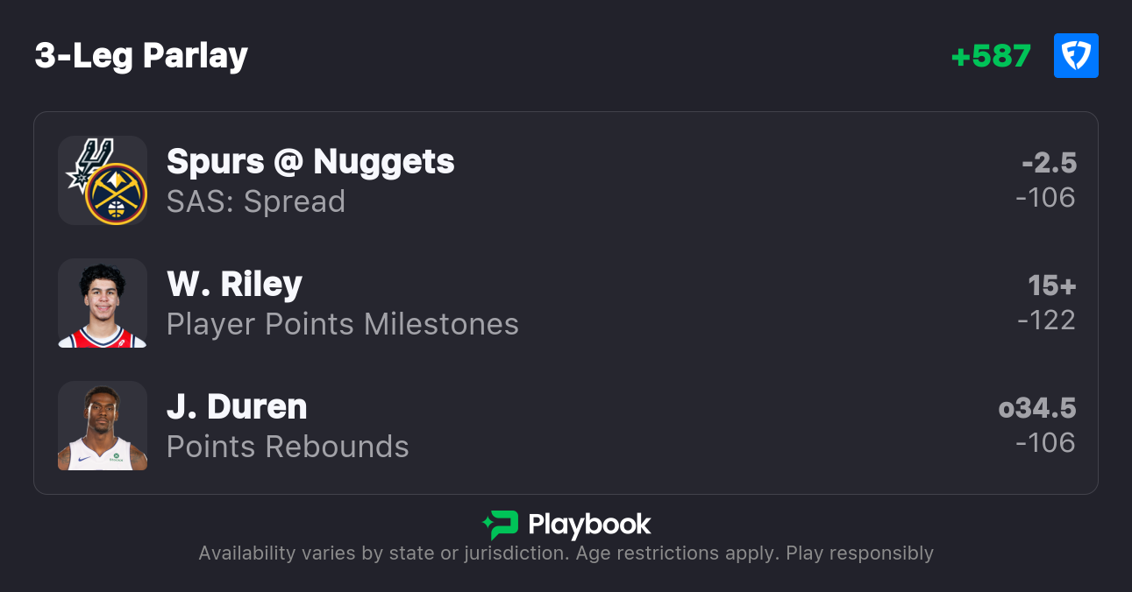The height and width of the screenshot is (592, 1132).
Task: Click the +587 parlay odds
Action: tap(991, 56)
